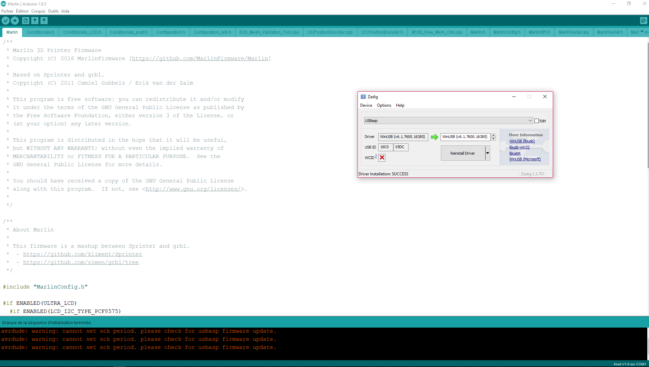Open the simen/grbl/tree GitHub link
Viewport: 649px width, 367px height.
coord(81,262)
